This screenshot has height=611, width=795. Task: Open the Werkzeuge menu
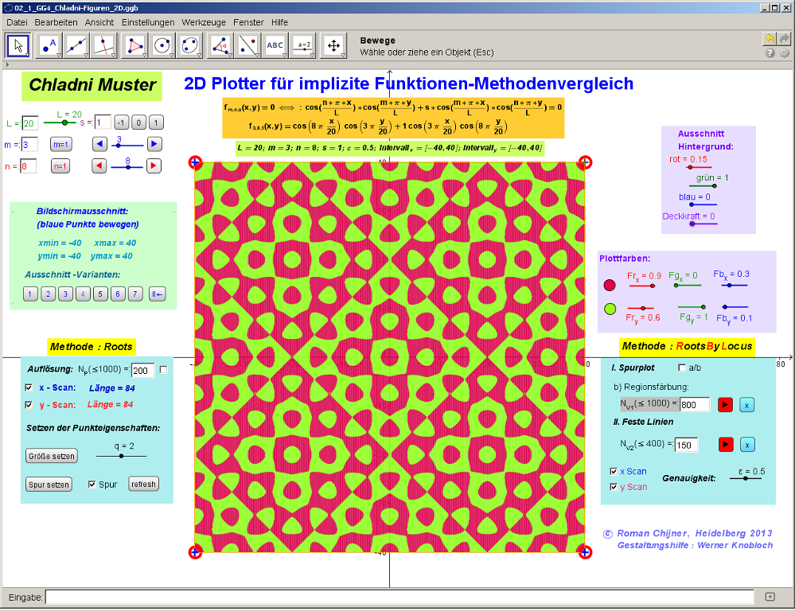click(x=204, y=22)
